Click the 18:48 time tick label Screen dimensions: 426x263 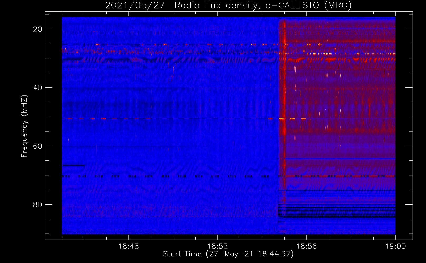point(128,246)
